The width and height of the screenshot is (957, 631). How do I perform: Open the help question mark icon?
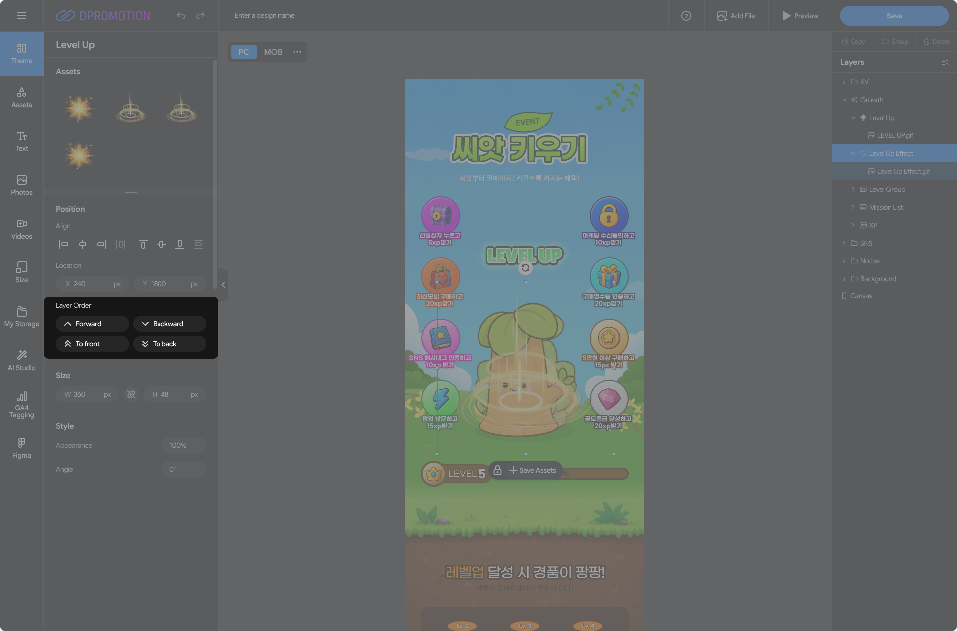[686, 16]
